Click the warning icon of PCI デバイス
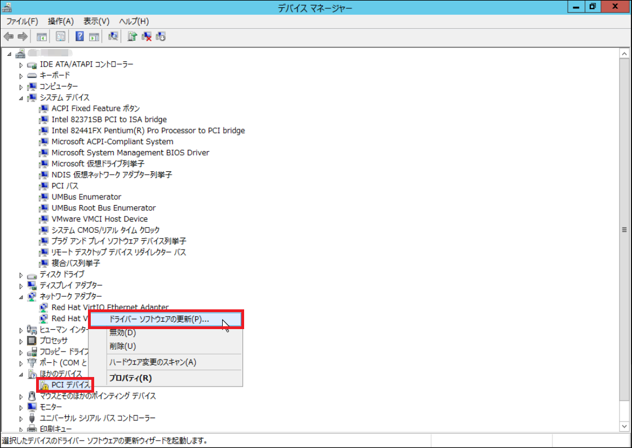 (45, 385)
